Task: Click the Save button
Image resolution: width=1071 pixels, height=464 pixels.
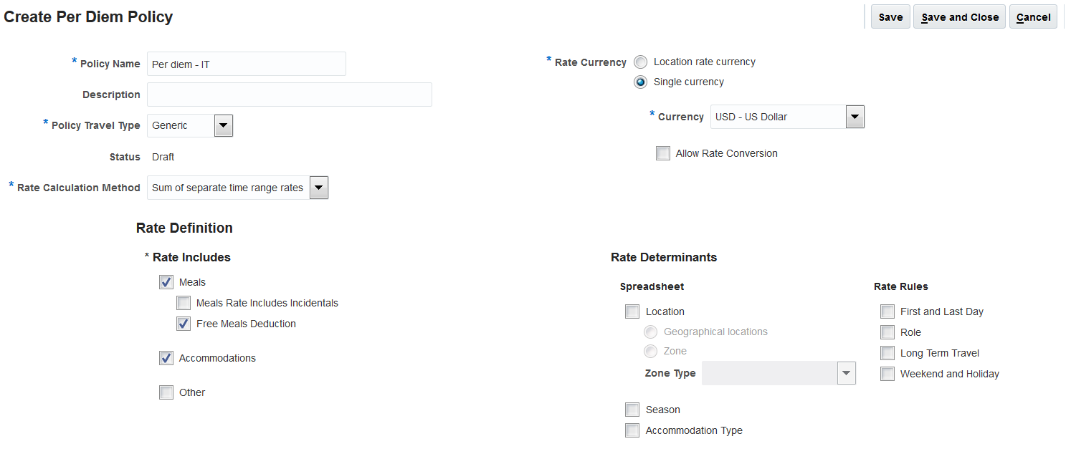Action: pos(890,17)
